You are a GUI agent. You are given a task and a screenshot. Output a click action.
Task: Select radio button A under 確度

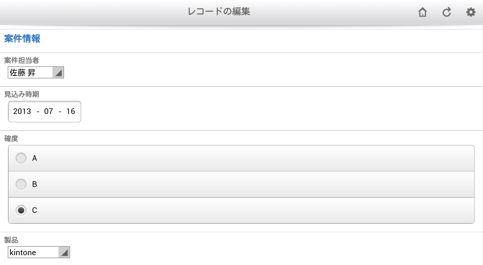click(x=21, y=158)
